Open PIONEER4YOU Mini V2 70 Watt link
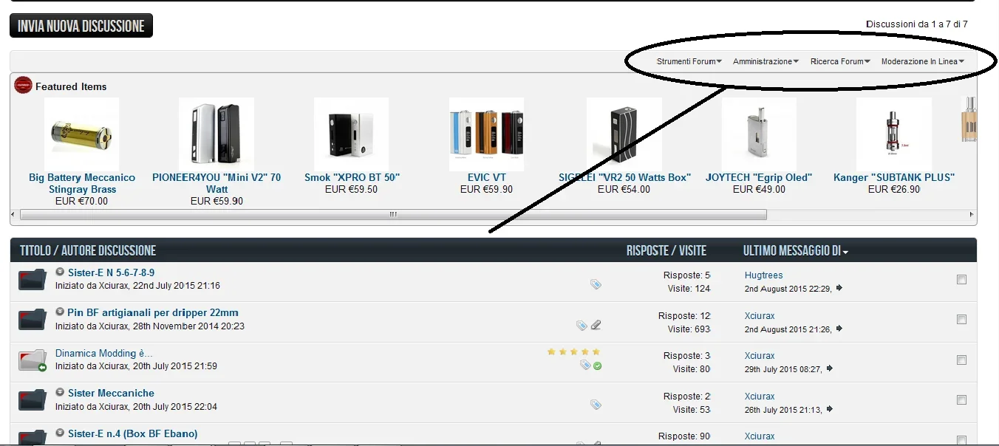 [216, 183]
